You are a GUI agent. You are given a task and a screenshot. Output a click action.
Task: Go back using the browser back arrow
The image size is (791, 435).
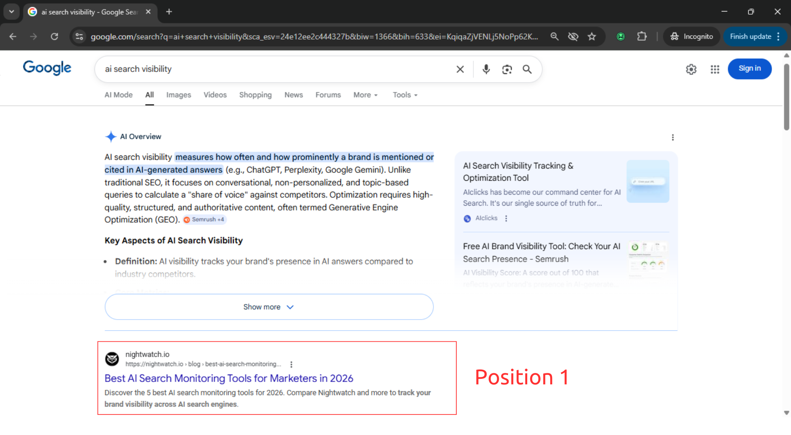pos(13,36)
